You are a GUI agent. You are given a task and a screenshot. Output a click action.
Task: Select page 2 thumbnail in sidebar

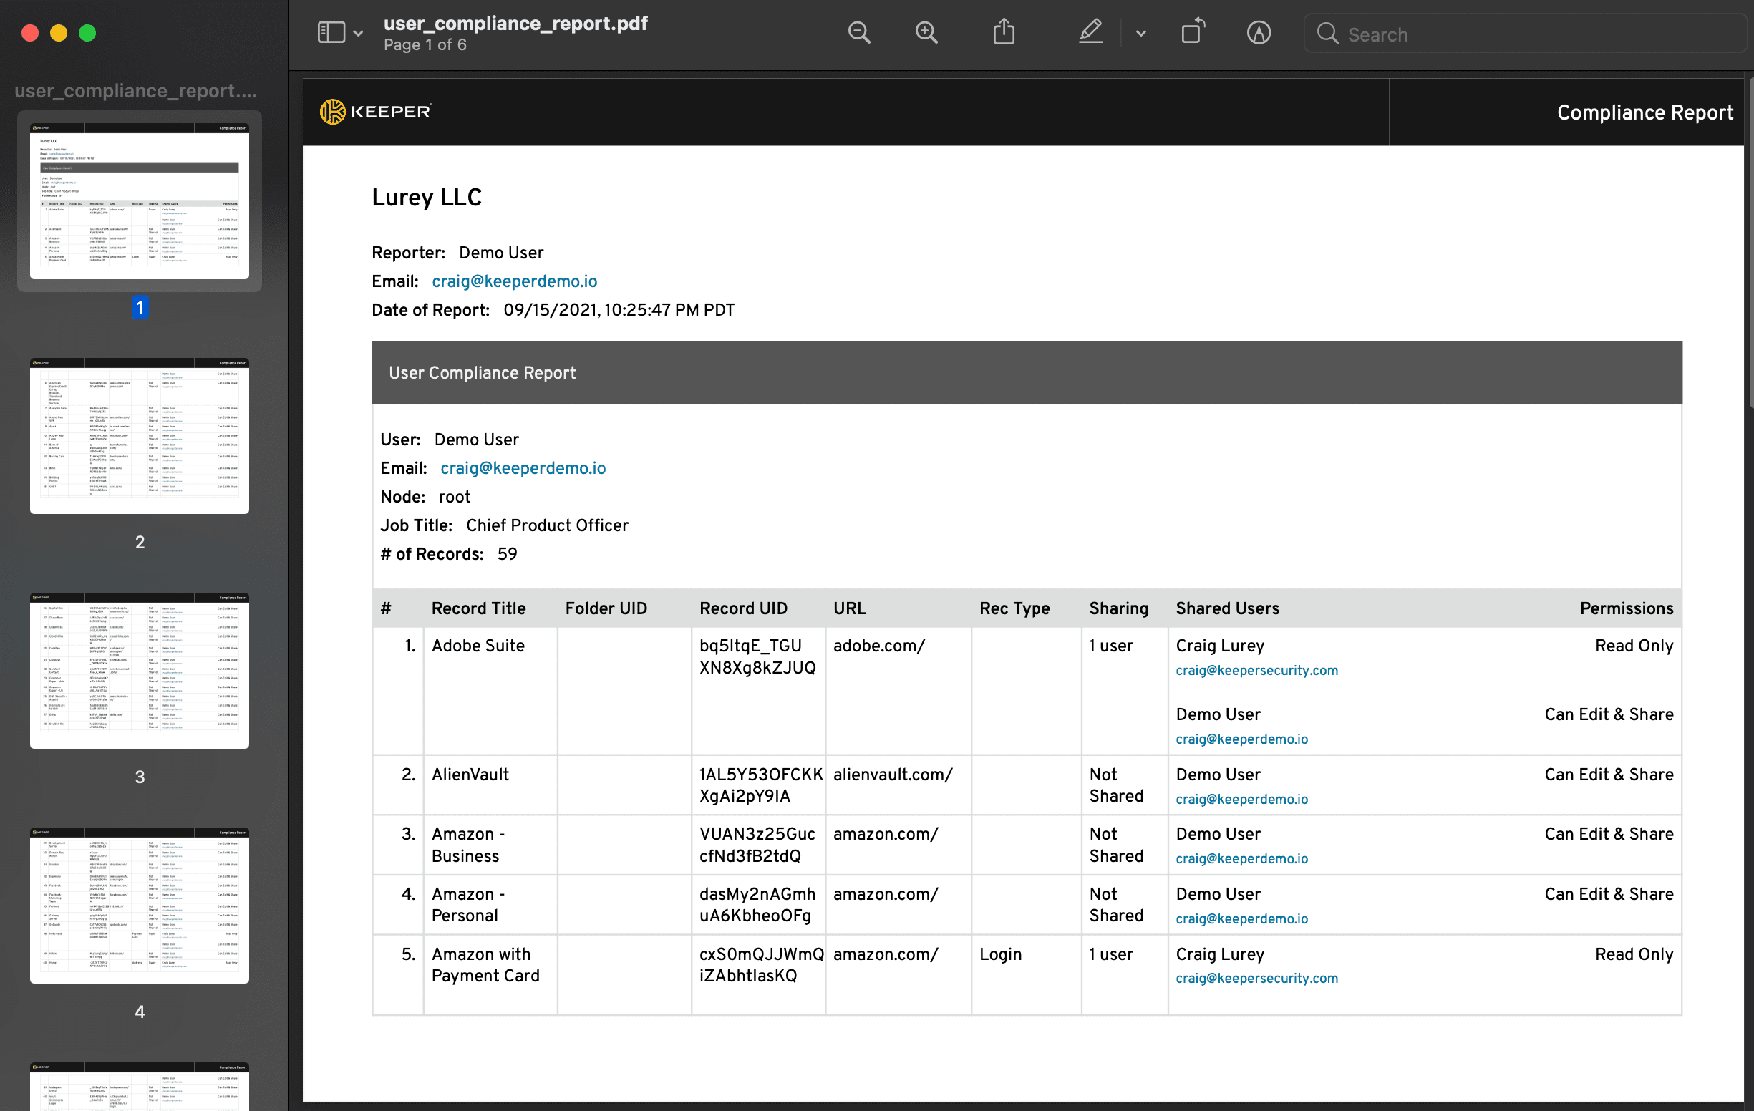[139, 436]
